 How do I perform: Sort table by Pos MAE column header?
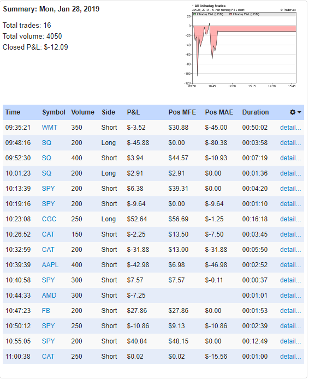[219, 112]
